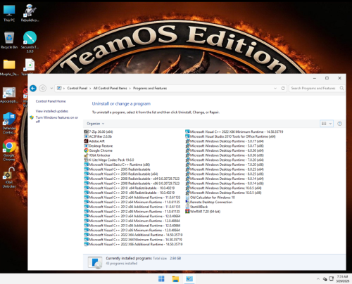Select the IObit Unlocker icon in the programs list

(86, 155)
